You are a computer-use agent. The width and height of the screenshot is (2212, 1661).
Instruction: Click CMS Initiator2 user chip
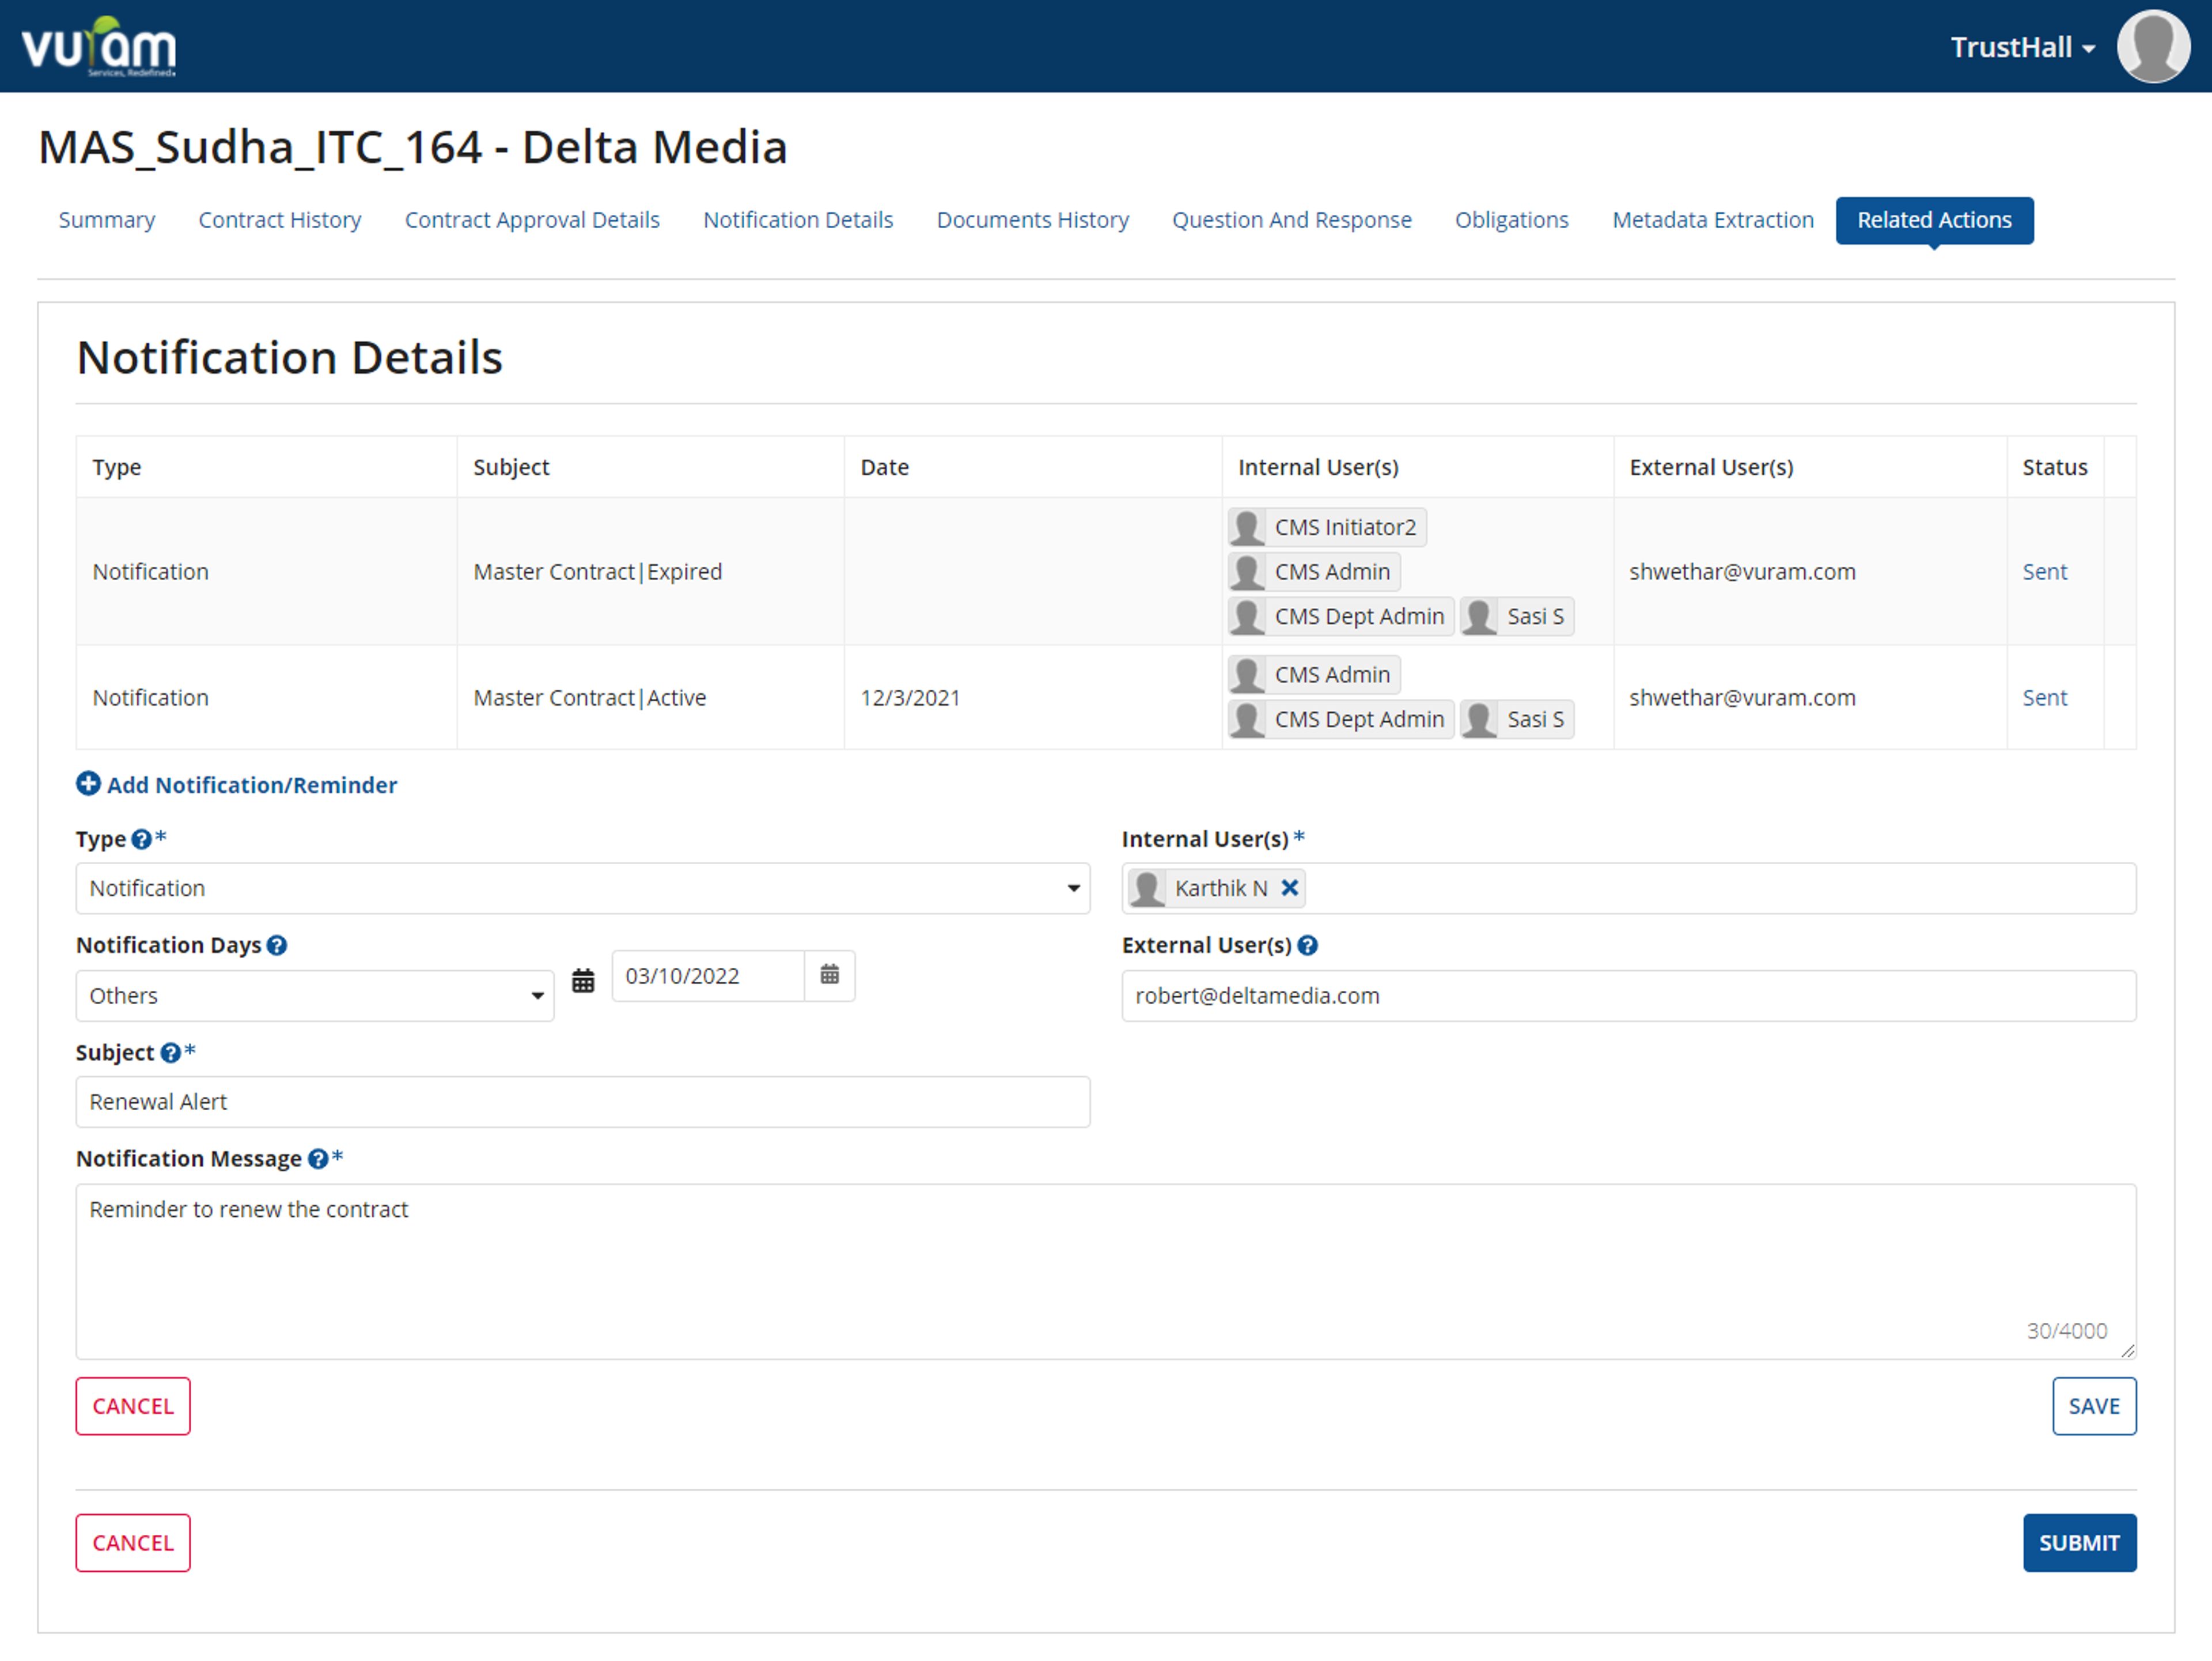[1327, 527]
